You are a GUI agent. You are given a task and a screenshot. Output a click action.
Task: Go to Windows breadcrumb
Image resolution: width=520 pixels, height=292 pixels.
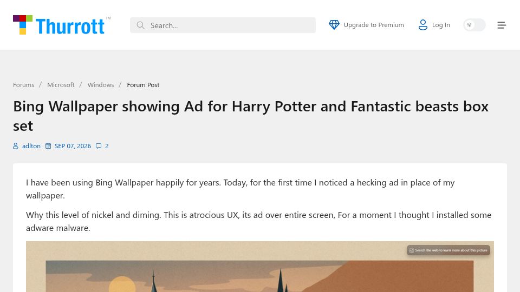click(x=101, y=85)
